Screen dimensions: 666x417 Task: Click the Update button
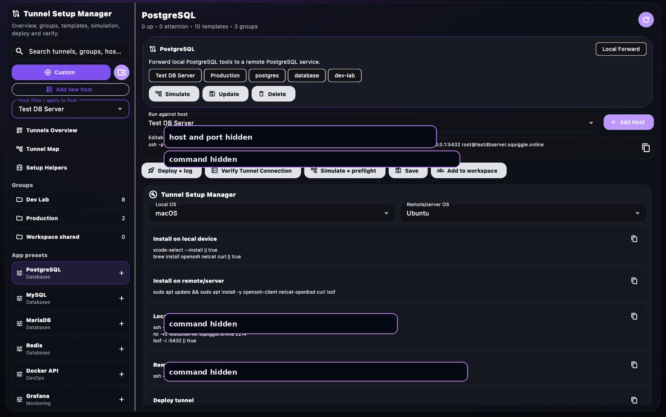click(225, 94)
